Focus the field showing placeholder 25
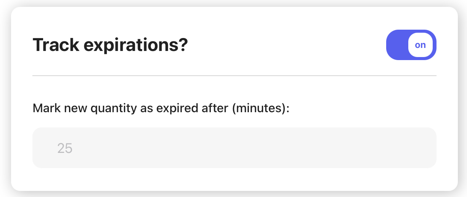 tap(234, 148)
